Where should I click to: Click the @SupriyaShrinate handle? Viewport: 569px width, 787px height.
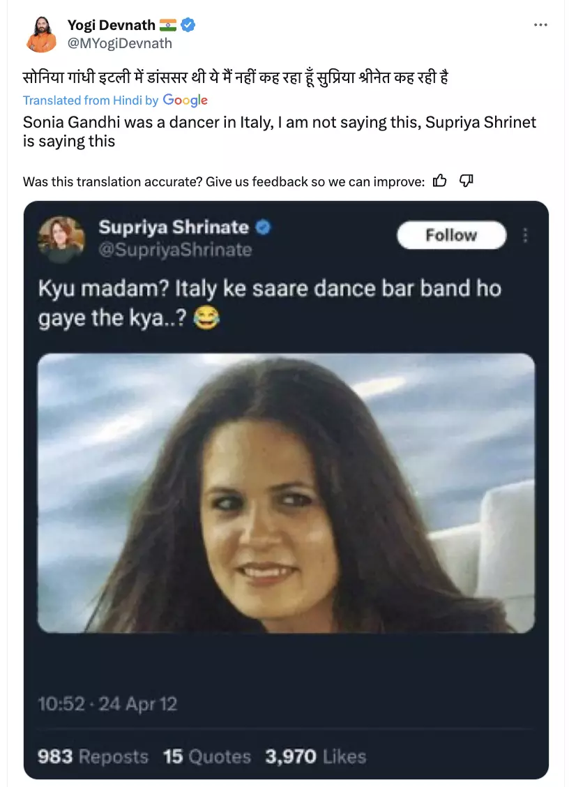pyautogui.click(x=175, y=249)
